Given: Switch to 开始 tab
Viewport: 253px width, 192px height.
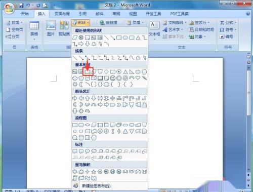Looking at the screenshot, I should (25, 14).
